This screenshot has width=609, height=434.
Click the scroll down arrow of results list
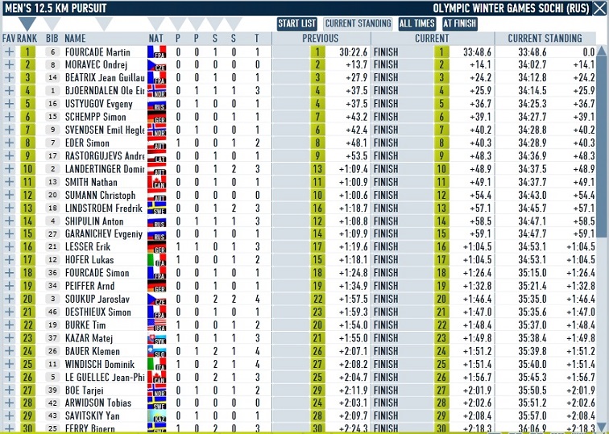[x=601, y=427]
